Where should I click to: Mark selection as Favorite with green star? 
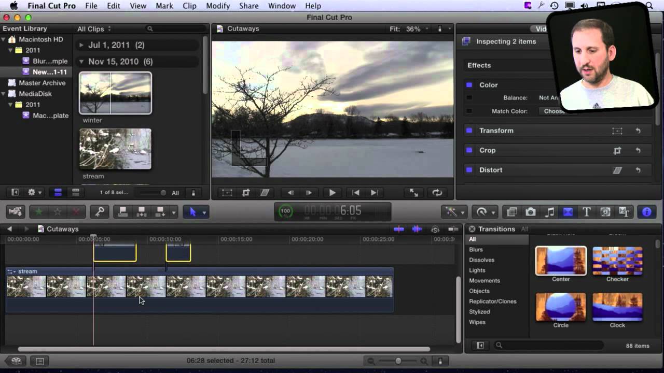pyautogui.click(x=38, y=212)
